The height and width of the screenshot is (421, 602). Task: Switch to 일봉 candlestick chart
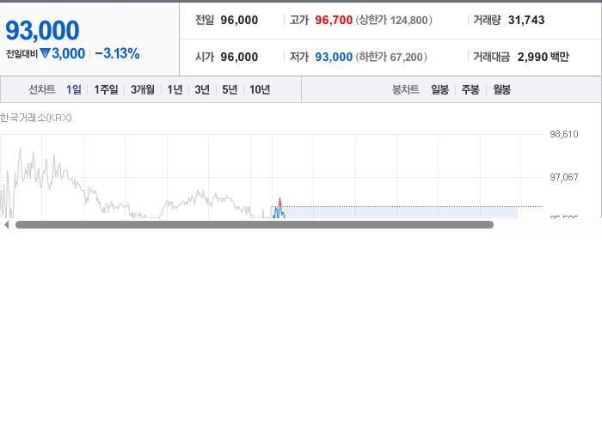point(440,89)
